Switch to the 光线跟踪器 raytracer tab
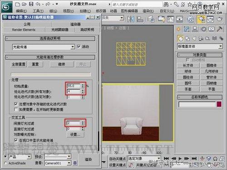The height and width of the screenshot is (170, 227). [60, 30]
